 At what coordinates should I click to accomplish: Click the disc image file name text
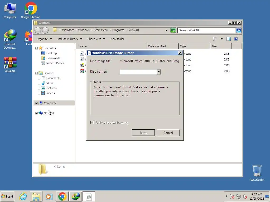(x=149, y=61)
